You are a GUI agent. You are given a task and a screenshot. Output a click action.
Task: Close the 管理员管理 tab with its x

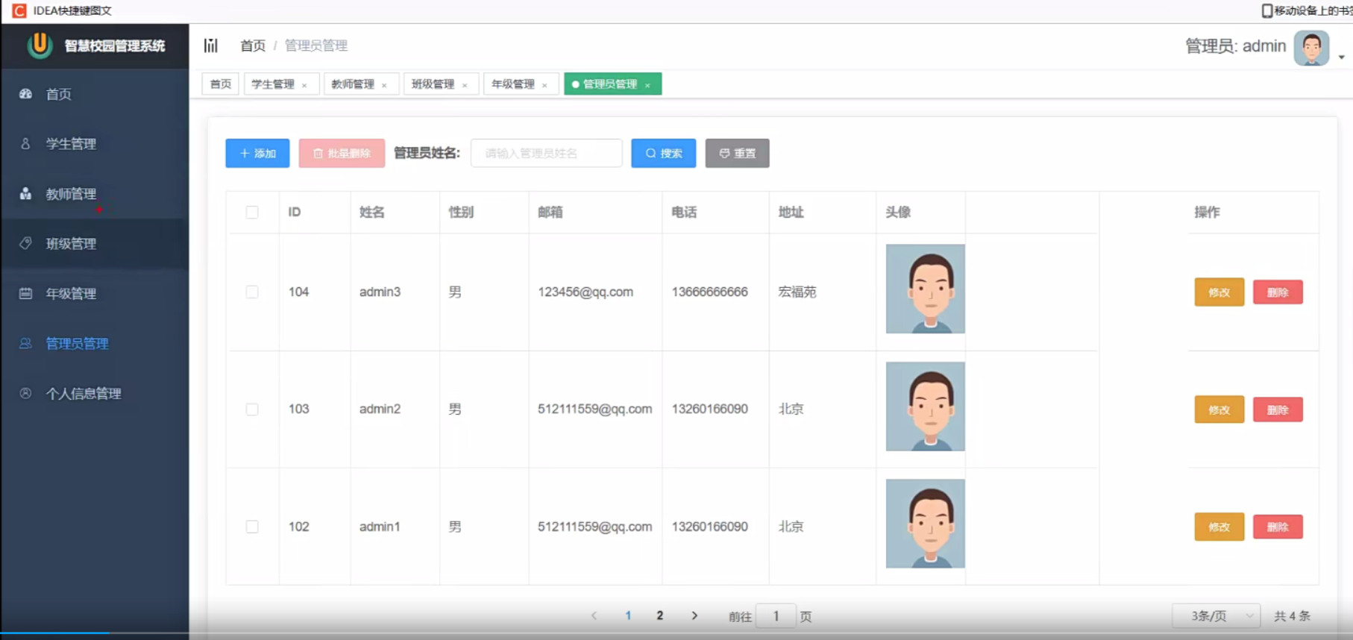pos(647,85)
